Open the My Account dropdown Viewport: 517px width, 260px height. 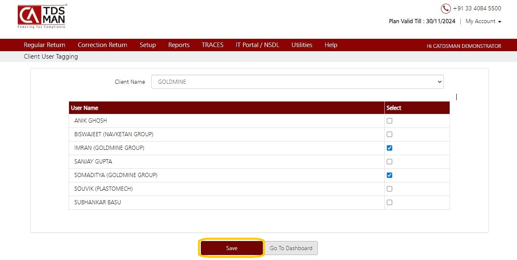click(483, 21)
